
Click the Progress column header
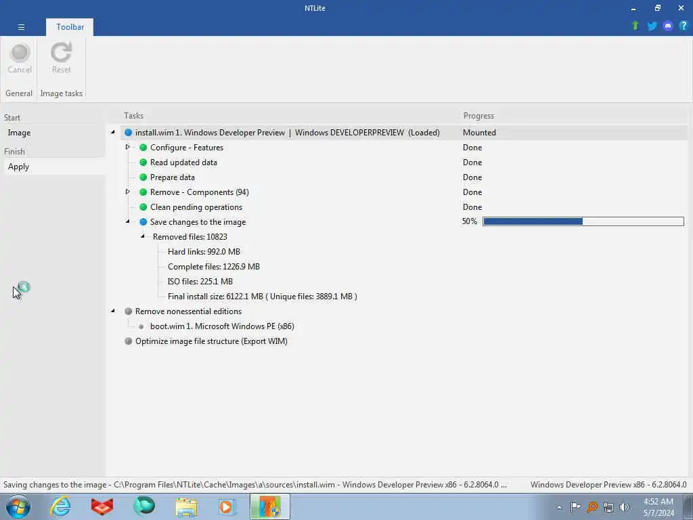(478, 116)
